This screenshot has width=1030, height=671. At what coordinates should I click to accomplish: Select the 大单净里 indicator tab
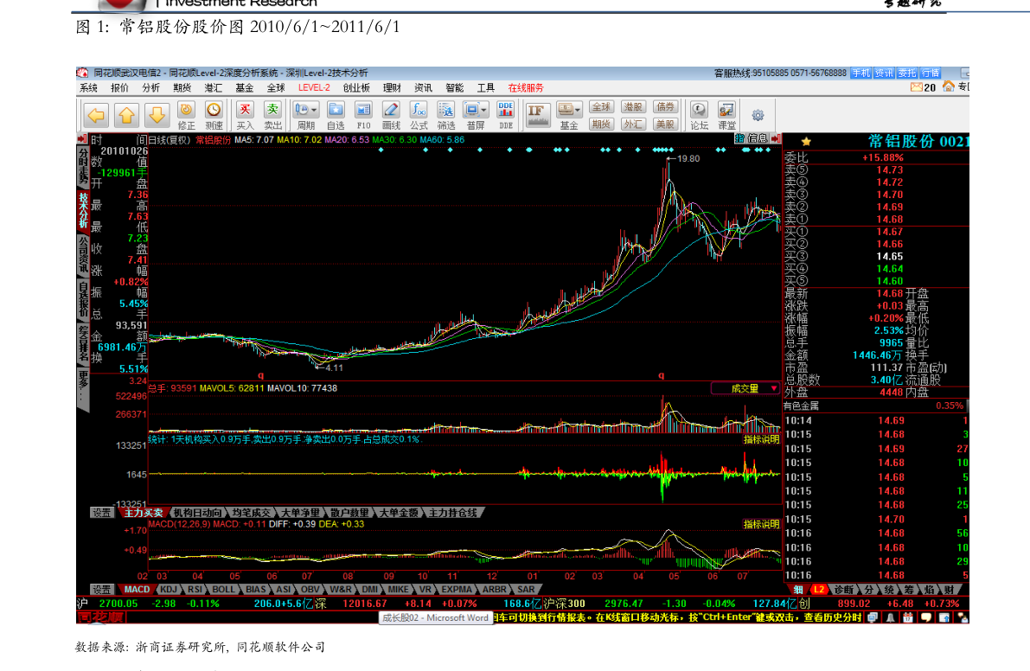pyautogui.click(x=299, y=513)
